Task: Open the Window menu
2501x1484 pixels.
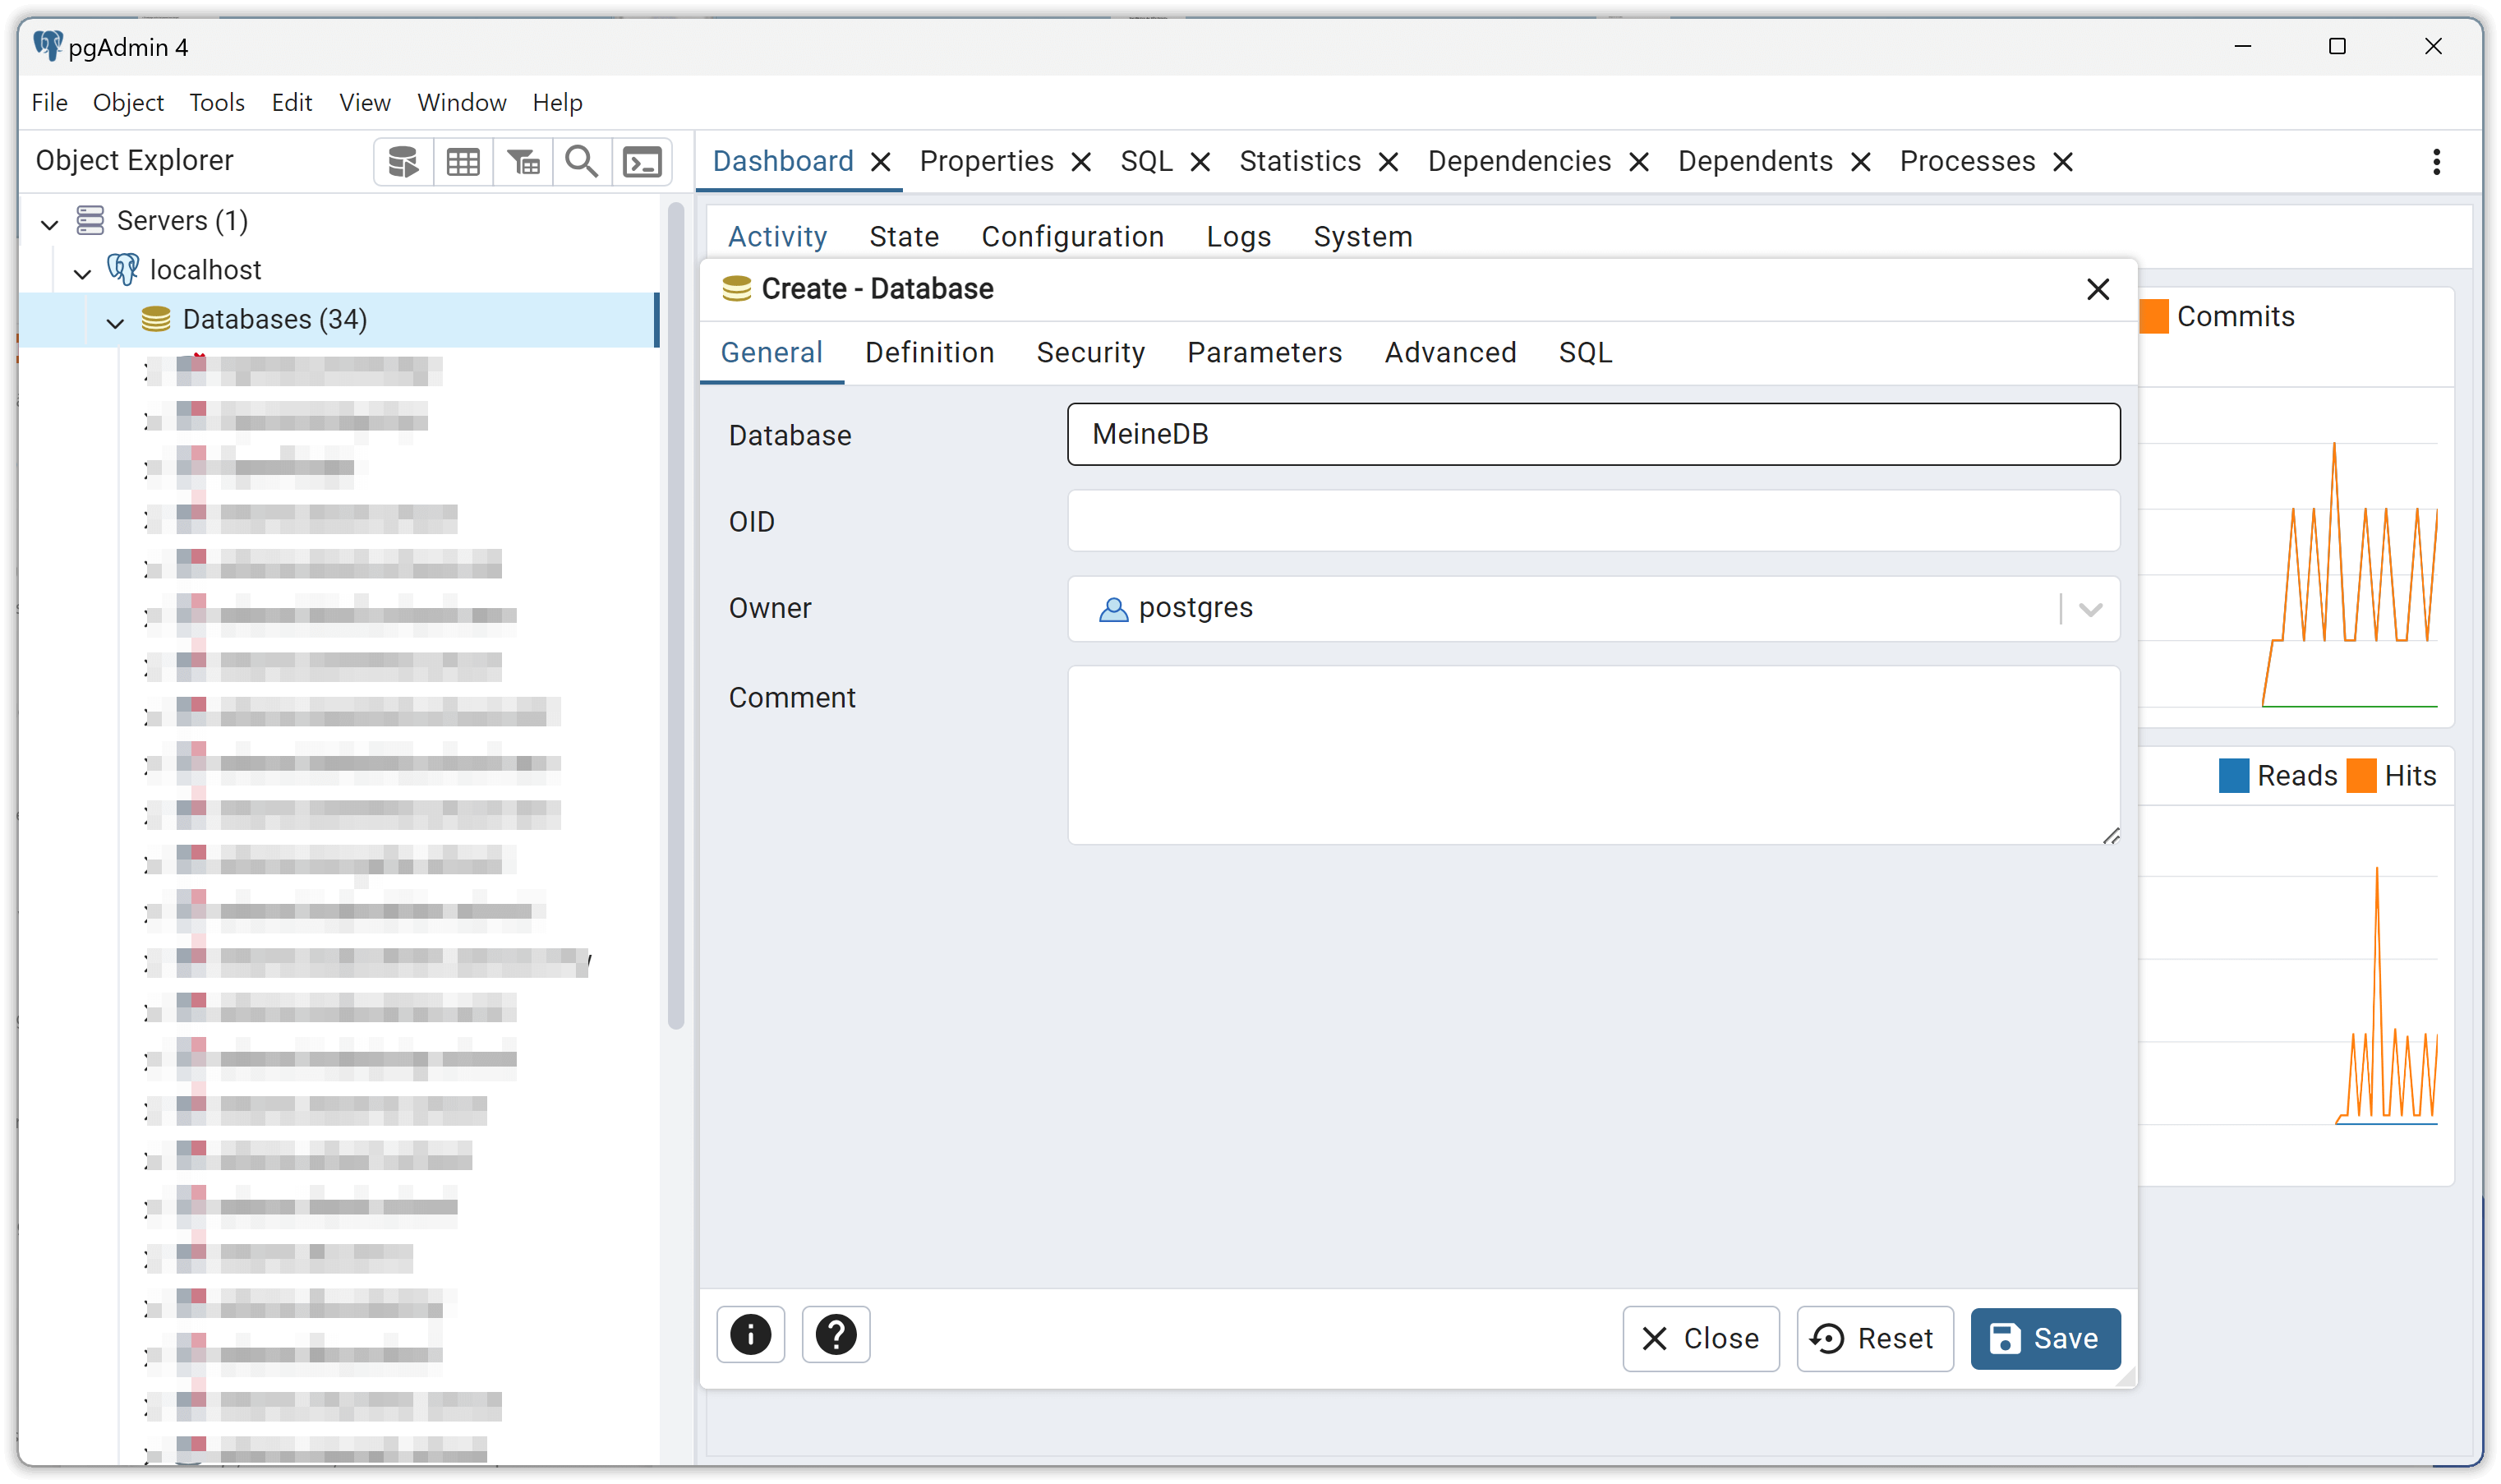Action: (x=462, y=102)
